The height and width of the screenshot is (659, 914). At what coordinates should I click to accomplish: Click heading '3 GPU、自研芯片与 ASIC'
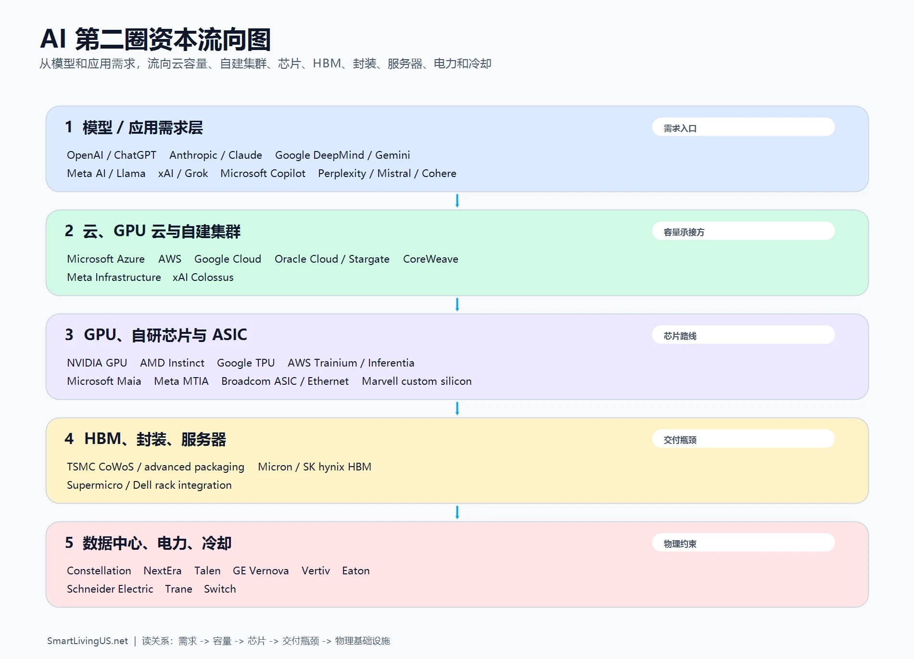[156, 335]
